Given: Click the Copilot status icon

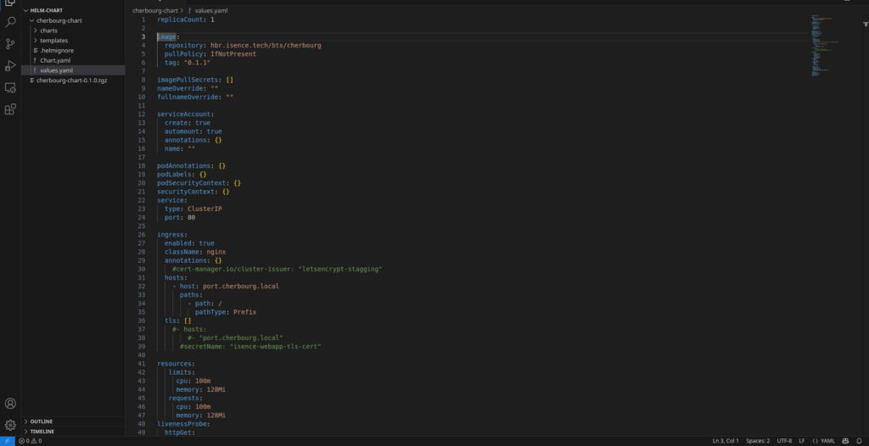Looking at the screenshot, I should [844, 441].
